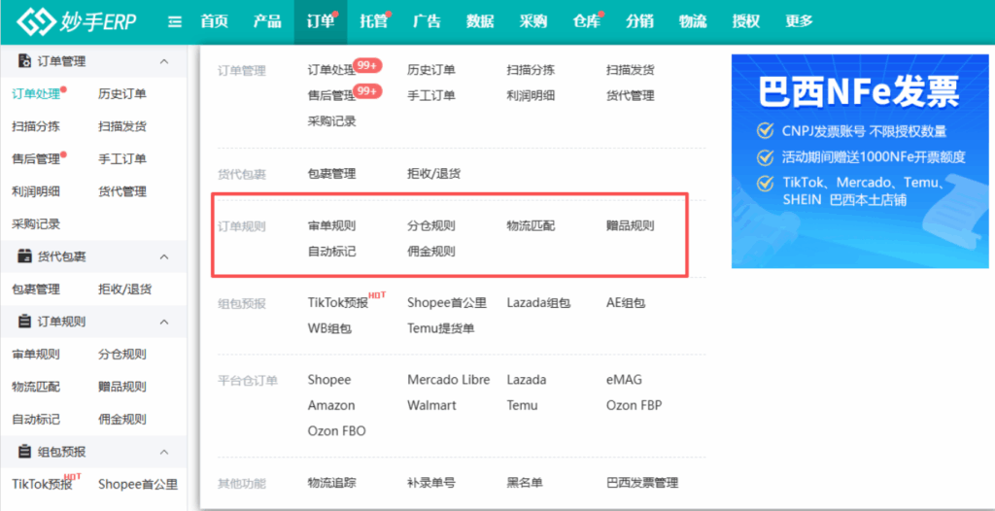This screenshot has height=511, width=995.
Task: Collapse the 货代包裹 sidebar section chevron
Action: point(163,256)
